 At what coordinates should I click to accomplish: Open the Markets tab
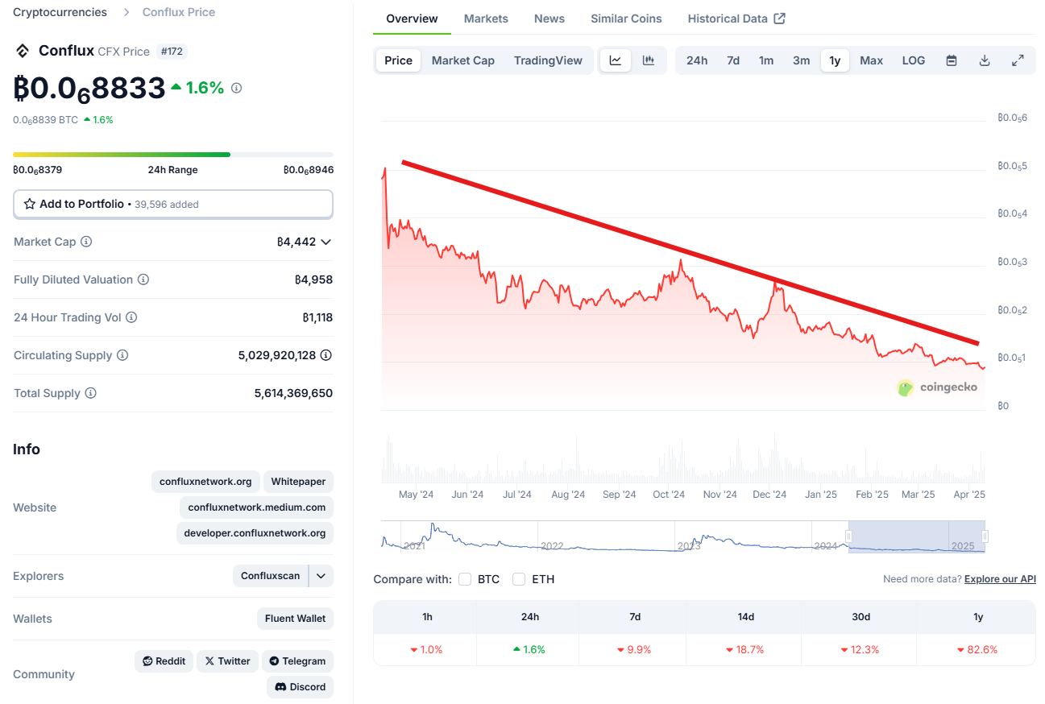pyautogui.click(x=486, y=19)
